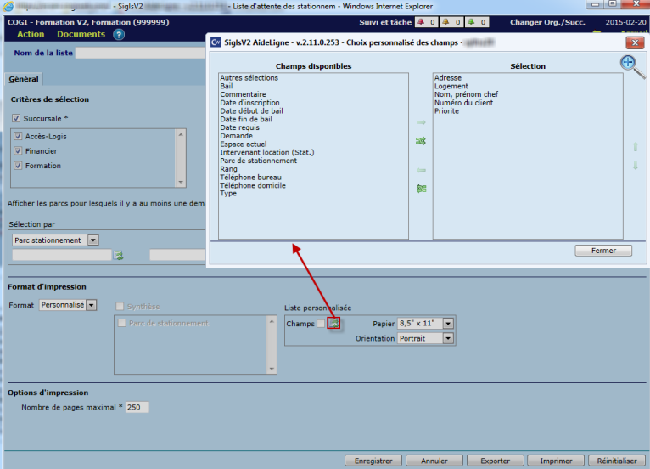This screenshot has height=469, width=650.
Task: Uncheck the Succursale checkbox
Action: (16, 118)
